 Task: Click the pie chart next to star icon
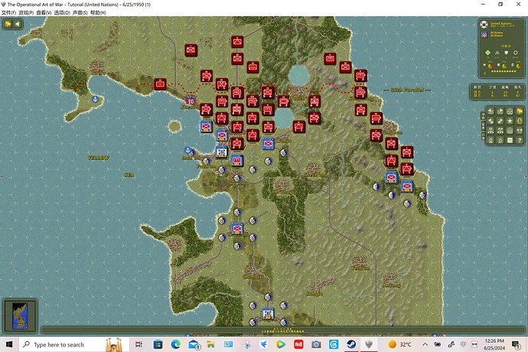tap(491, 66)
